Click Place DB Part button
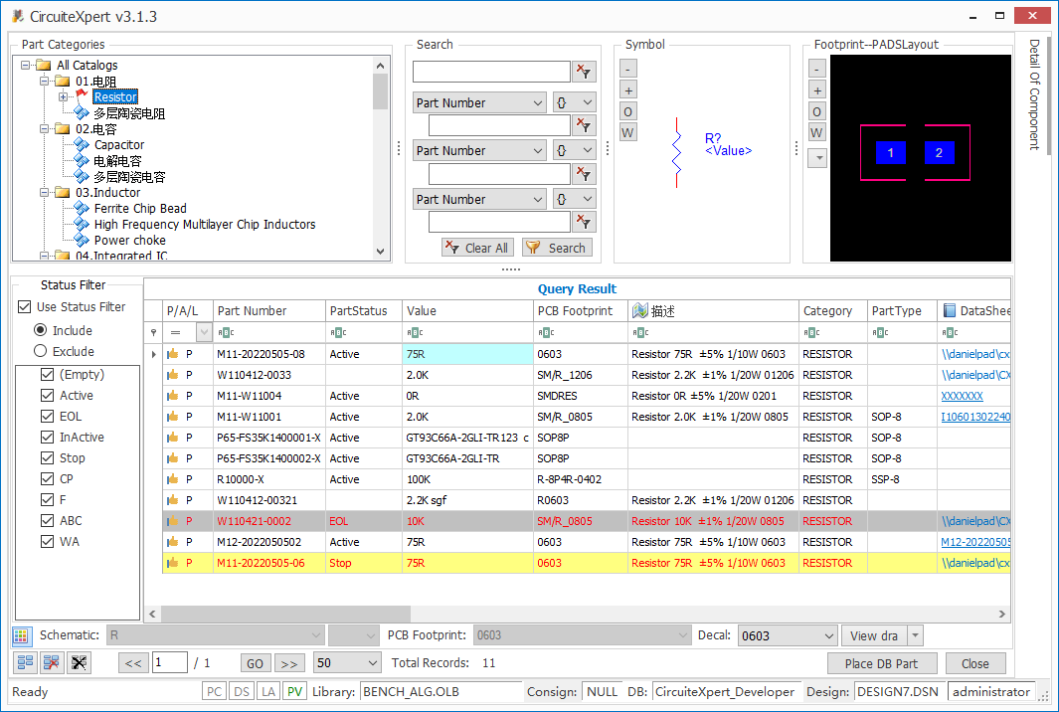This screenshot has height=712, width=1059. [x=881, y=664]
